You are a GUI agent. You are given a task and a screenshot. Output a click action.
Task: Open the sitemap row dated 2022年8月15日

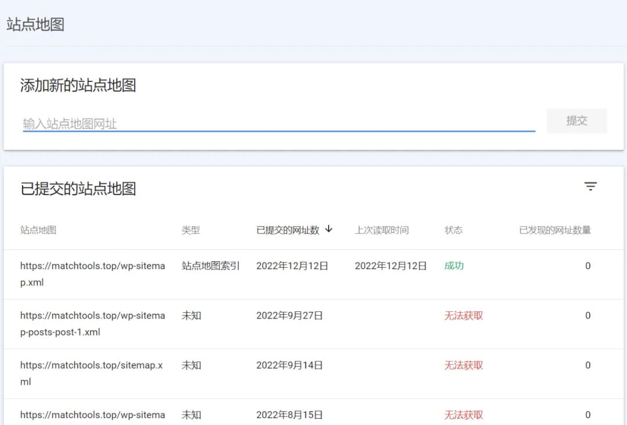tap(92, 415)
